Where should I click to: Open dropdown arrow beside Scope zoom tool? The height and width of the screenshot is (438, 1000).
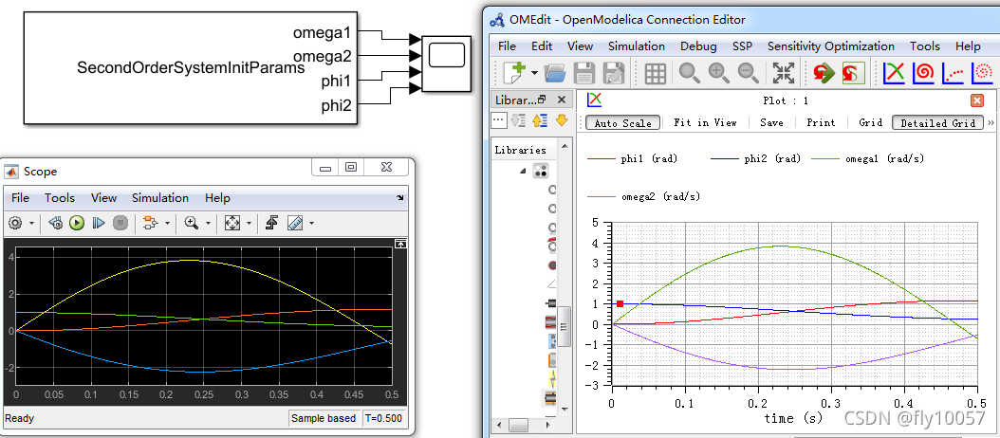pos(207,224)
